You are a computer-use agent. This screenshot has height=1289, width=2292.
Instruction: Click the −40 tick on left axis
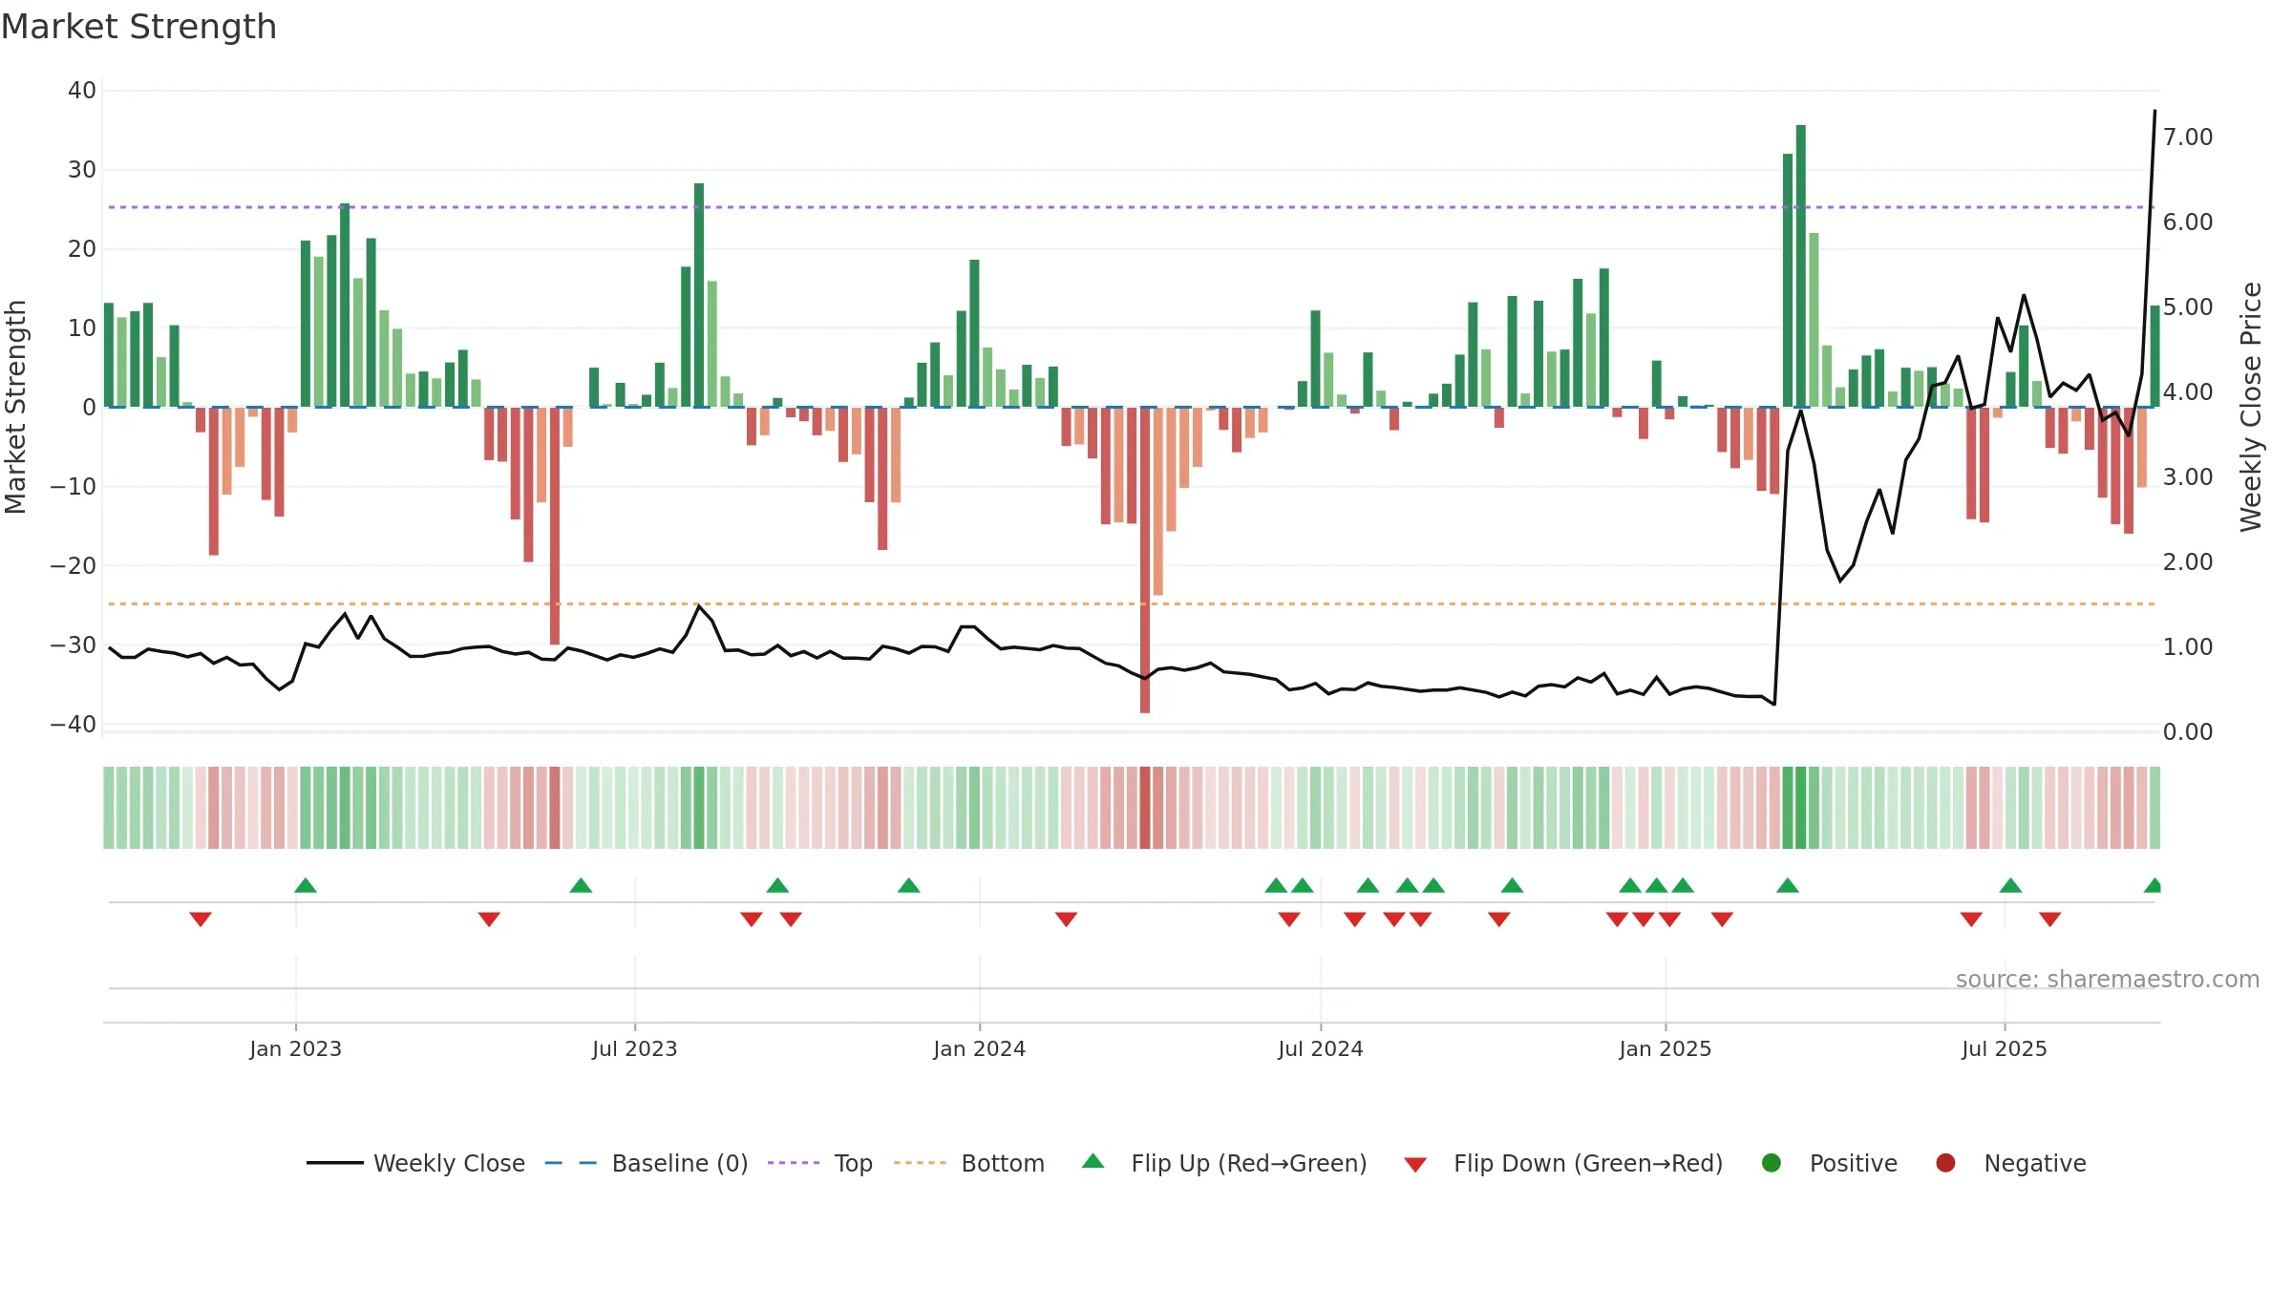pyautogui.click(x=74, y=725)
